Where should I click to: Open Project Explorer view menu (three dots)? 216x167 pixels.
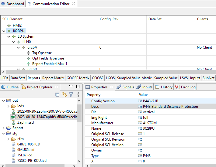click(x=78, y=94)
